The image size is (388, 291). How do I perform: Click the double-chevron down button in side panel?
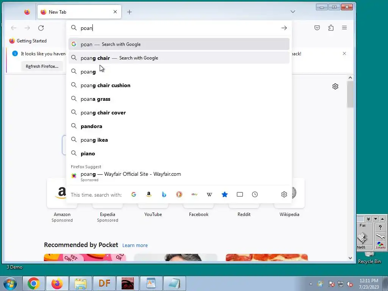click(x=368, y=219)
